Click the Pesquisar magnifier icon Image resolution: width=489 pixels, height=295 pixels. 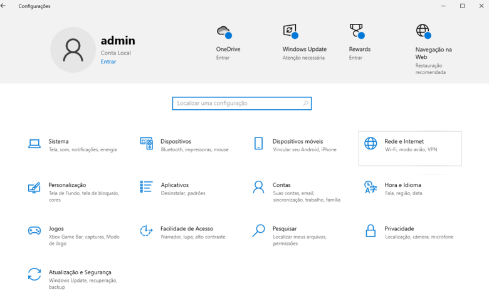tap(258, 231)
